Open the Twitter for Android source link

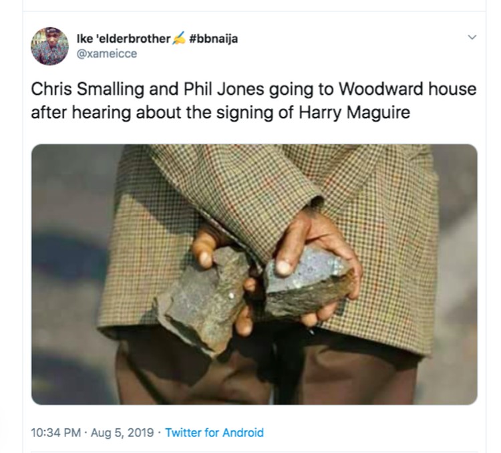pos(214,432)
